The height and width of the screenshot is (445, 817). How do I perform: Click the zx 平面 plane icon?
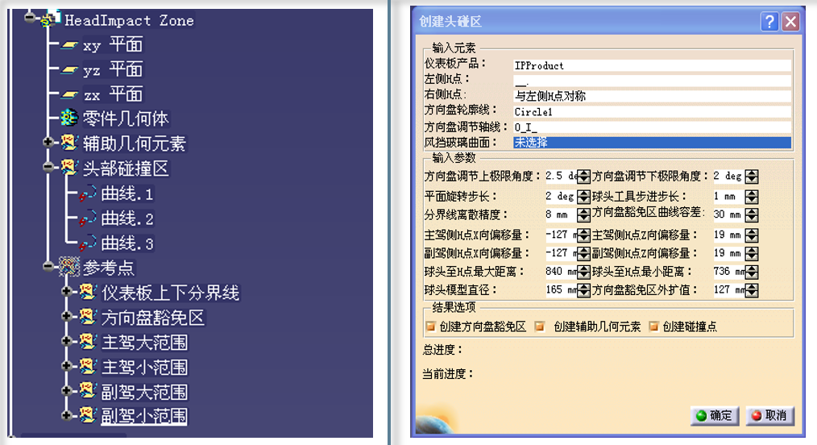click(x=69, y=95)
